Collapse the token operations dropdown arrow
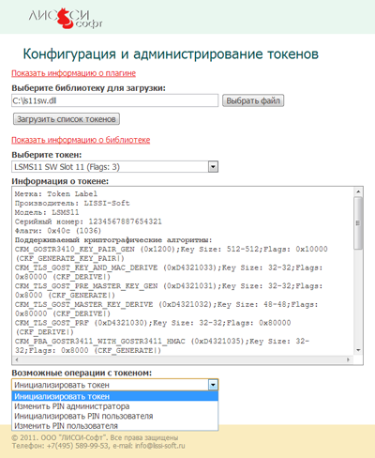This screenshot has width=375, height=458. [213, 385]
